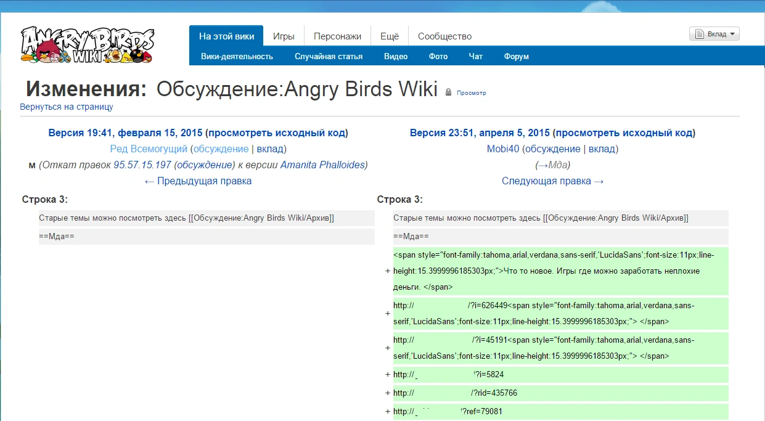Click left Старые темы можно посмотреть line
This screenshot has height=421, width=765.
point(207,218)
